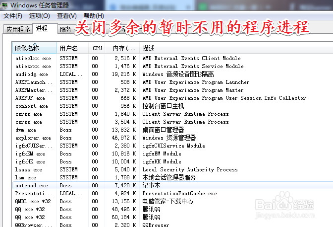This screenshot has height=227, width=333.
Task: Open the 查看(V) menu
Action: 67,16
